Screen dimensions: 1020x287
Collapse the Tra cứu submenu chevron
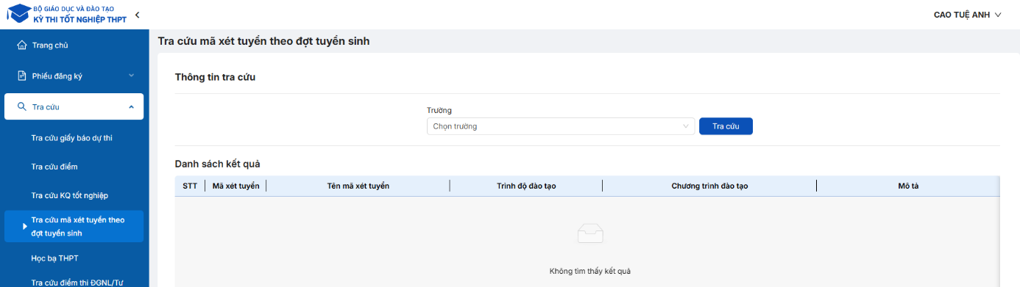coord(131,107)
